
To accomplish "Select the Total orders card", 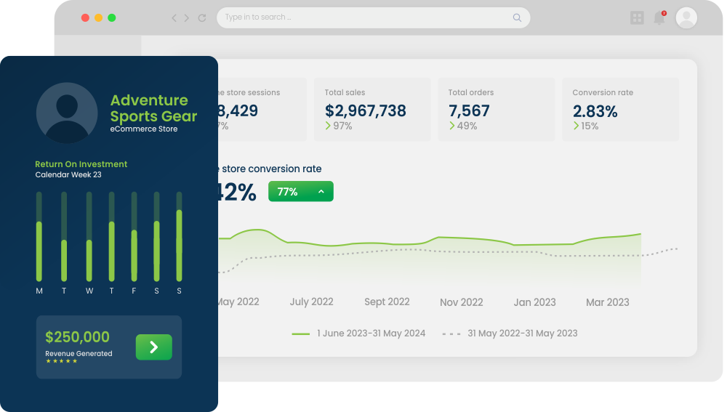I will 496,110.
